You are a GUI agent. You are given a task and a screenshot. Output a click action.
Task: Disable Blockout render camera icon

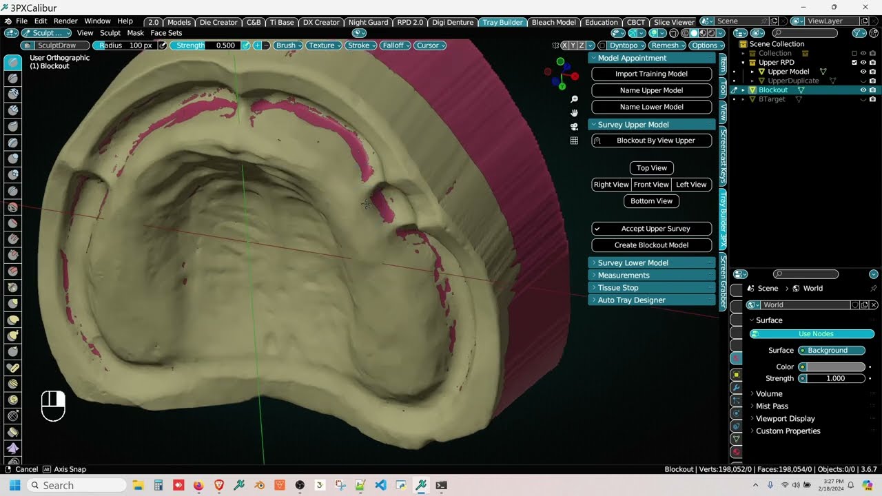pyautogui.click(x=872, y=90)
